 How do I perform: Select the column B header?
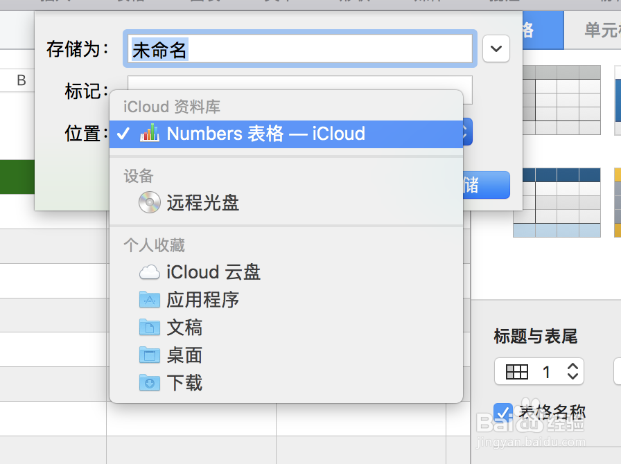tap(21, 80)
